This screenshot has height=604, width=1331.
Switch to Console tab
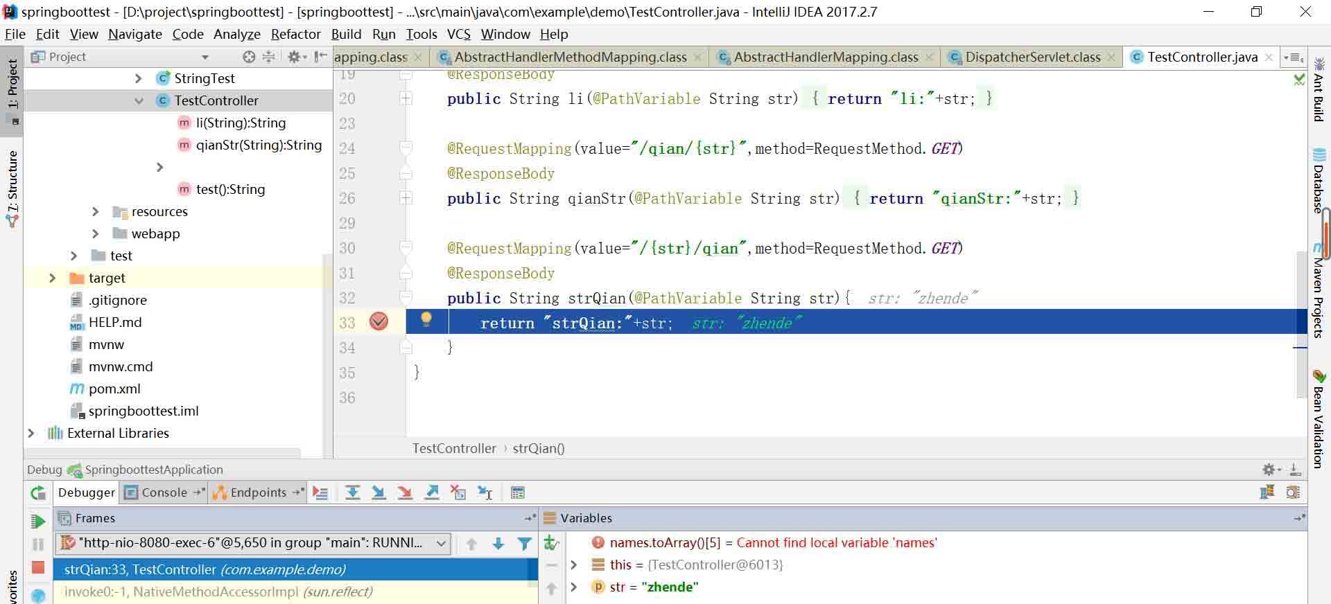click(x=164, y=492)
